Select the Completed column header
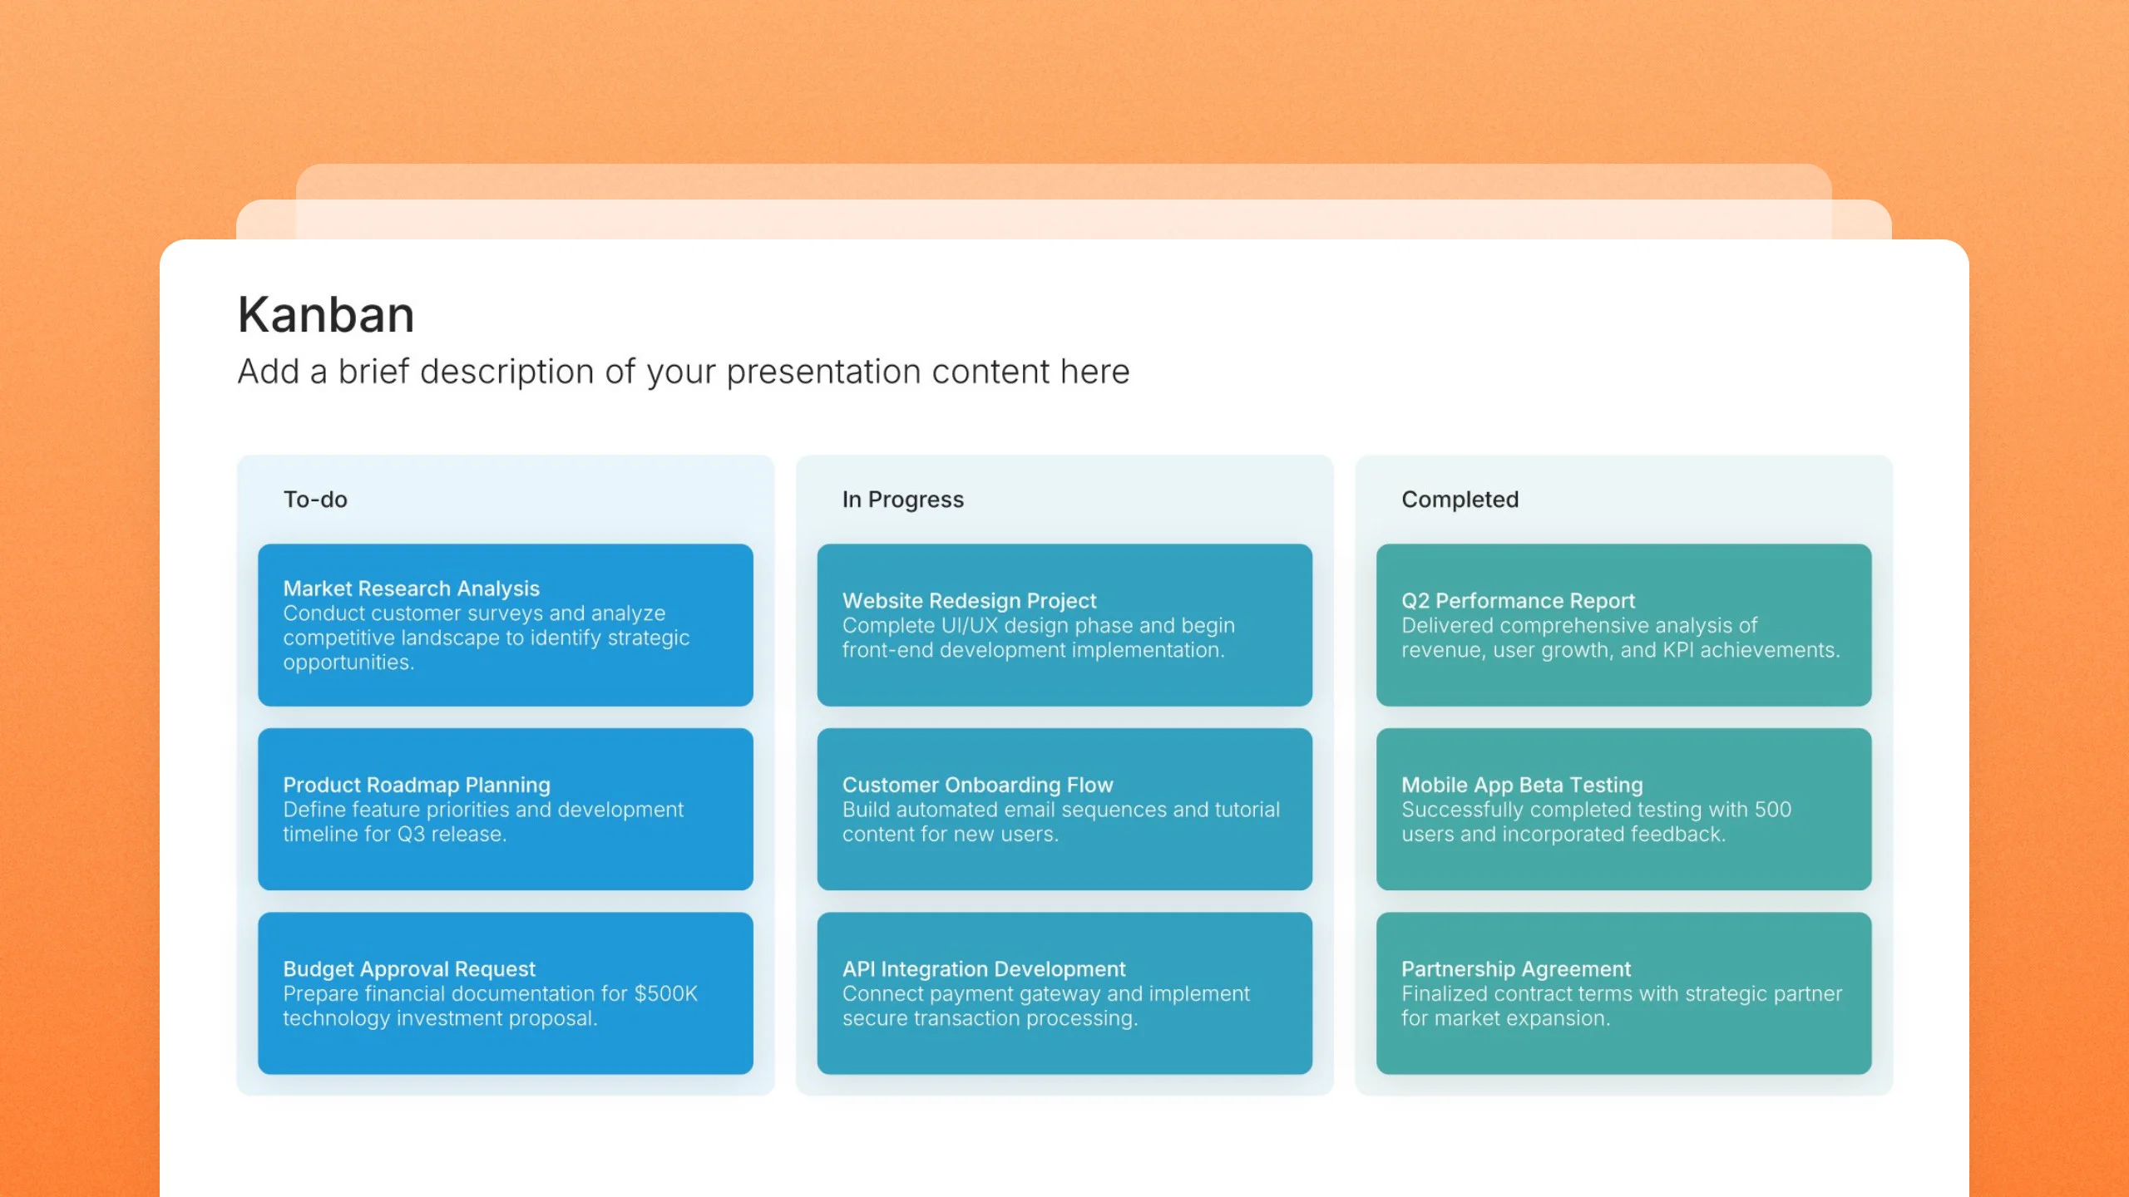 1460,500
